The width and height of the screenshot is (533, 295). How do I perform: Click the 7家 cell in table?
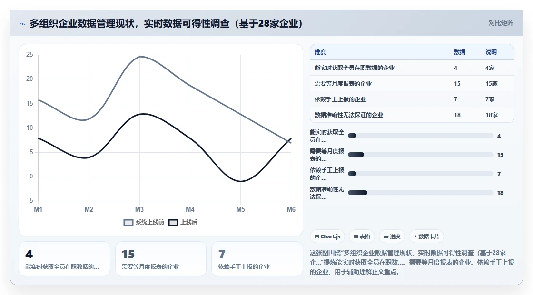(x=490, y=99)
